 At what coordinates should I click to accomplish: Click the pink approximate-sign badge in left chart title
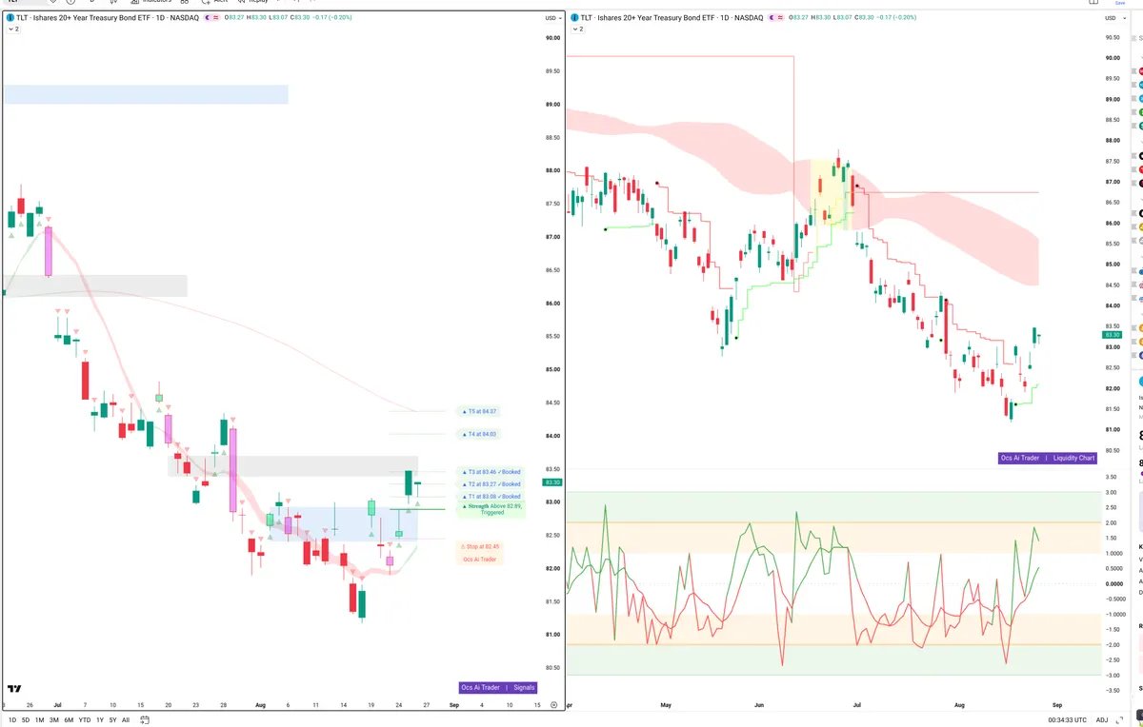216,18
